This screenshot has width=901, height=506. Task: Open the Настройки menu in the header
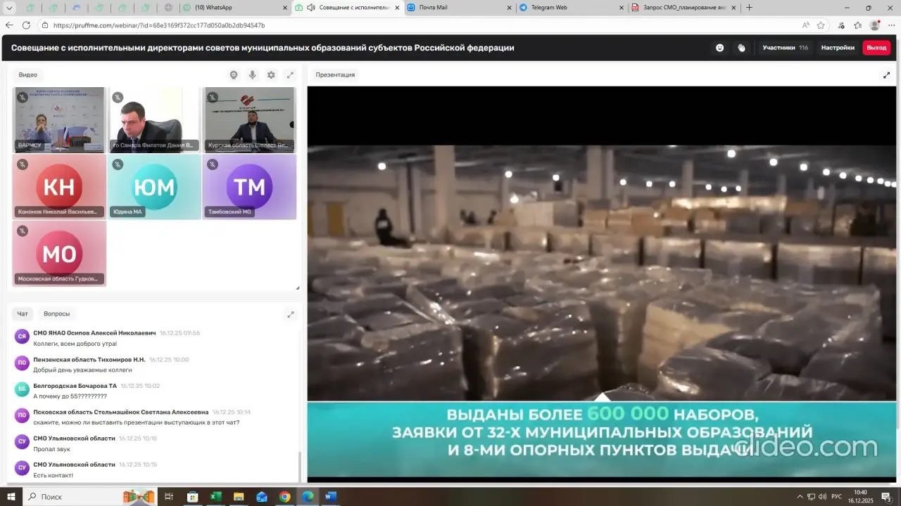(x=838, y=48)
